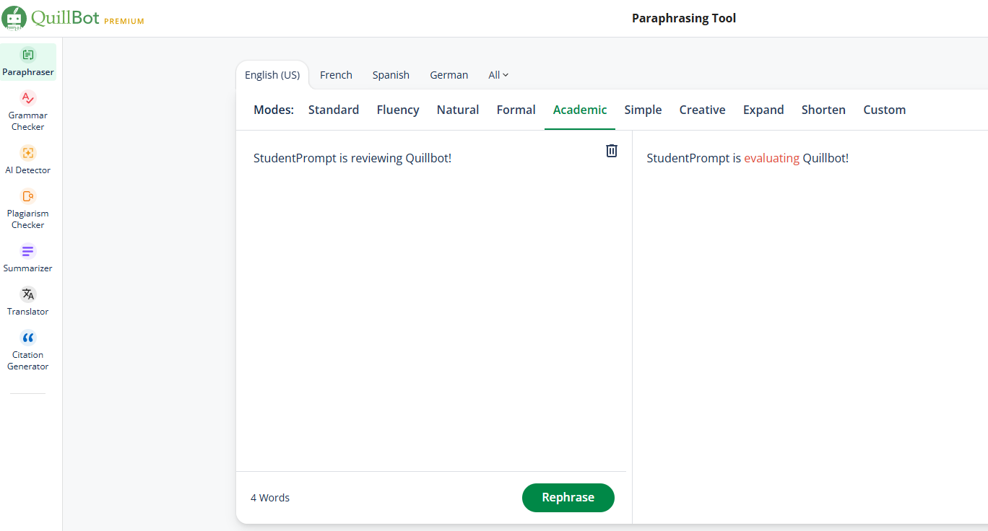Screen dimensions: 988x531
Task: Click the QuillBot brand name link
Action: pyautogui.click(x=65, y=18)
